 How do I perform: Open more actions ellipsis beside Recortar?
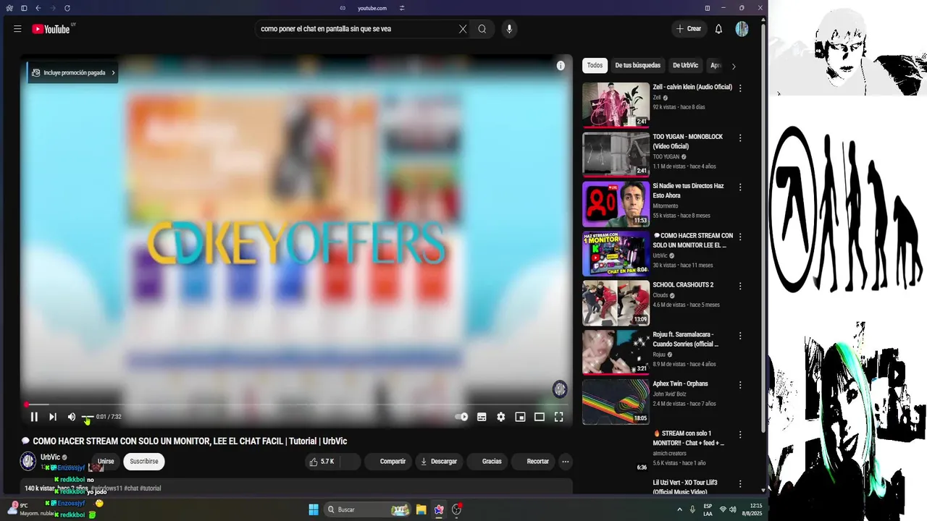(566, 462)
